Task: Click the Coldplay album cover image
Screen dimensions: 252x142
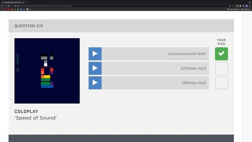Action: [x=47, y=71]
